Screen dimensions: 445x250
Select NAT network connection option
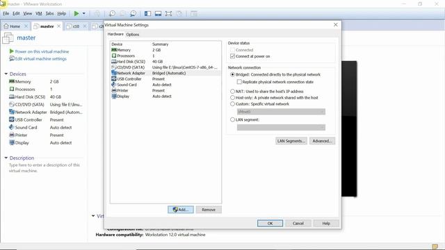(232, 91)
